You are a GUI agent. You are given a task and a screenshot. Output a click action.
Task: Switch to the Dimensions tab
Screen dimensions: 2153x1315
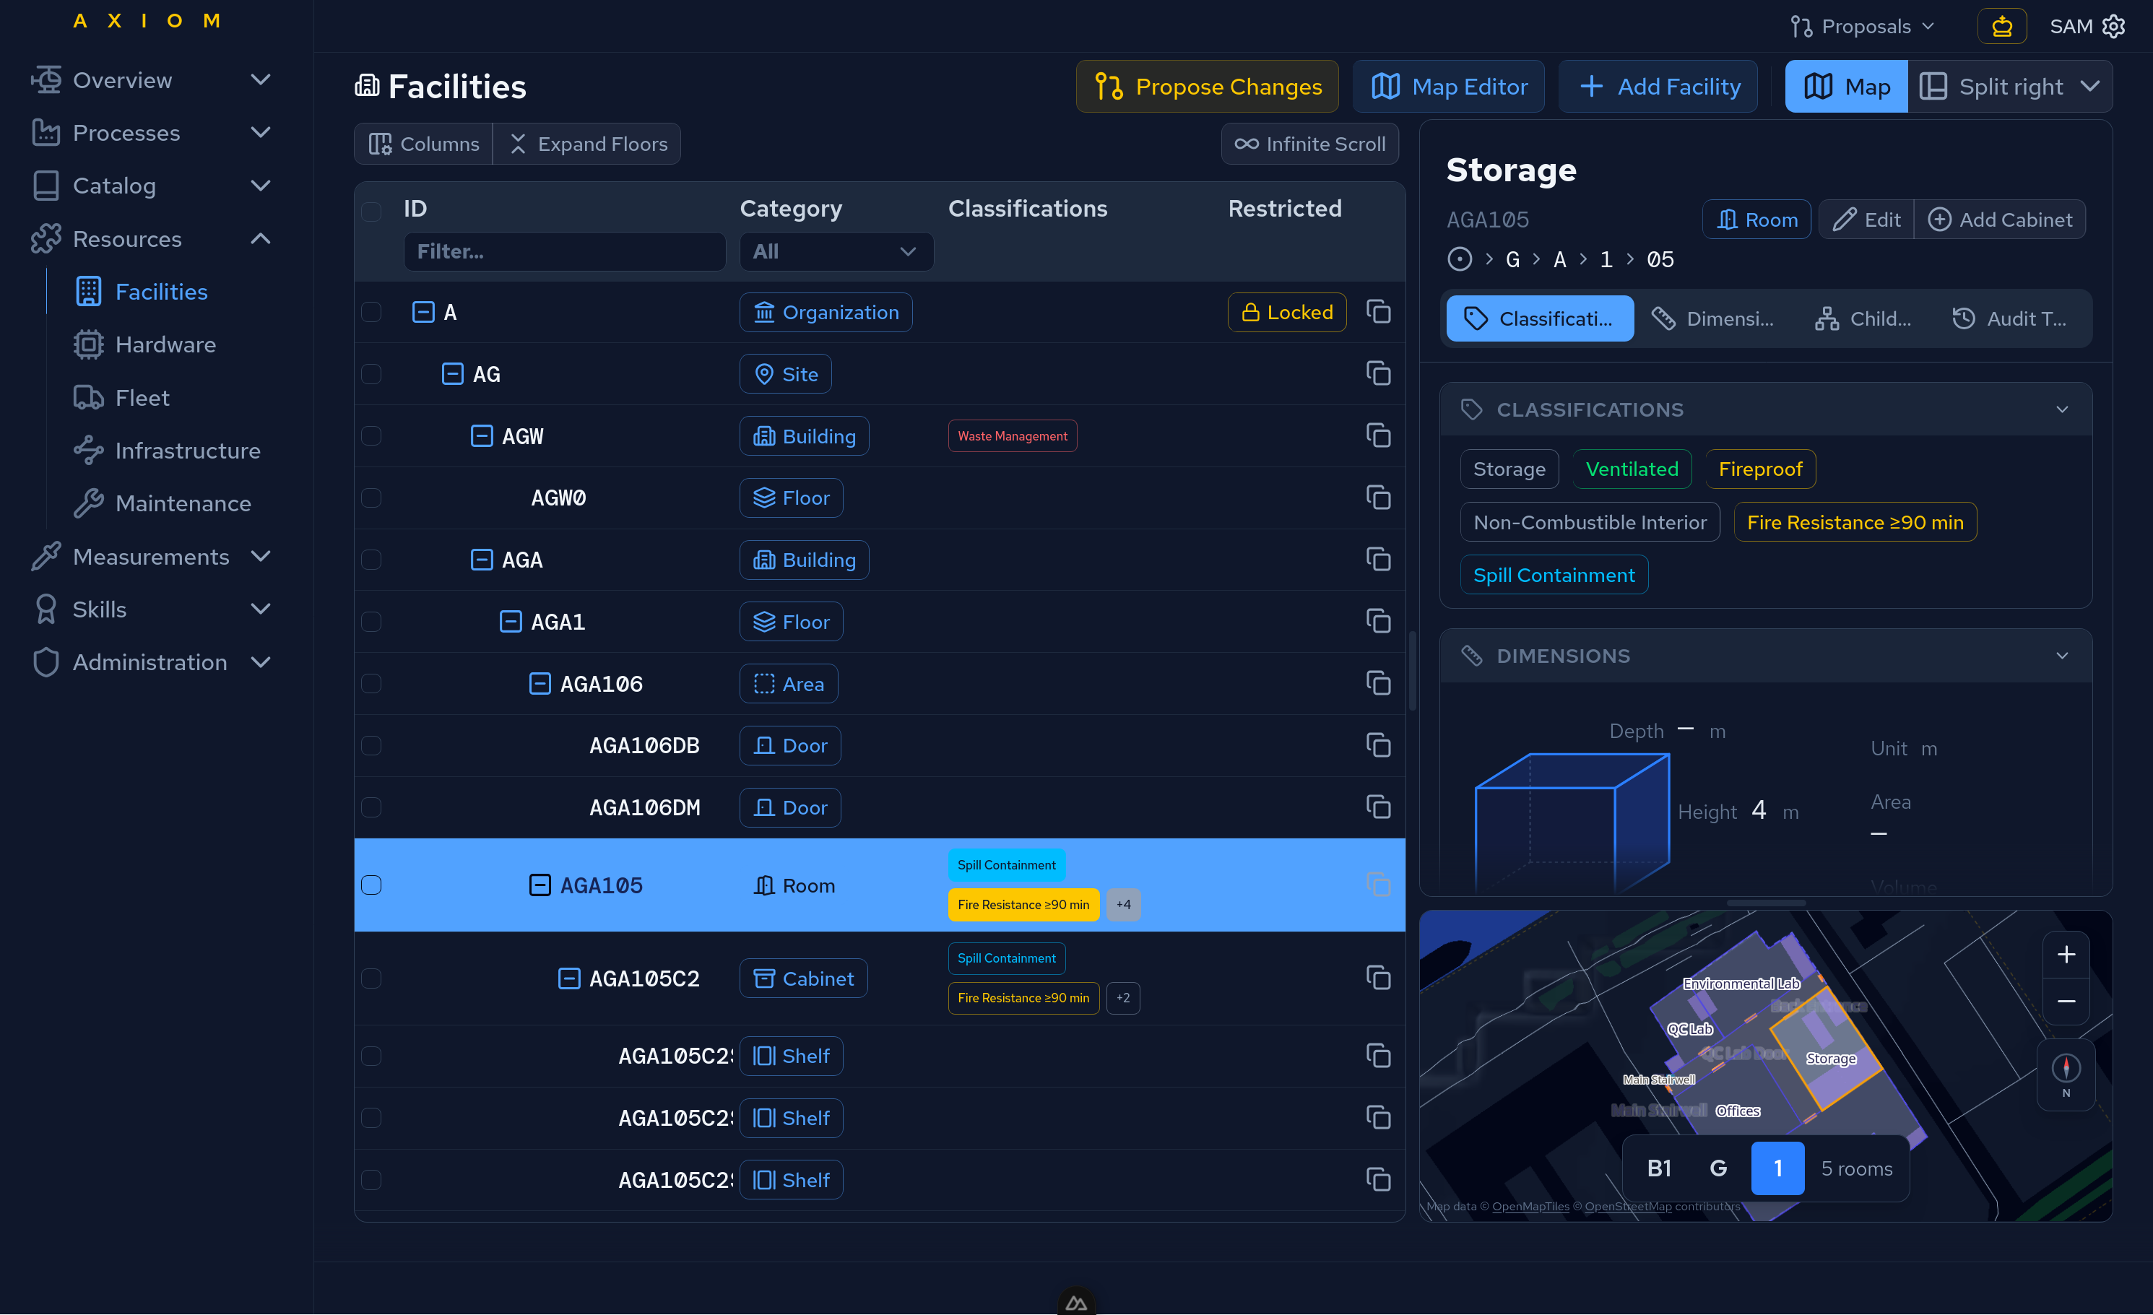pos(1713,319)
